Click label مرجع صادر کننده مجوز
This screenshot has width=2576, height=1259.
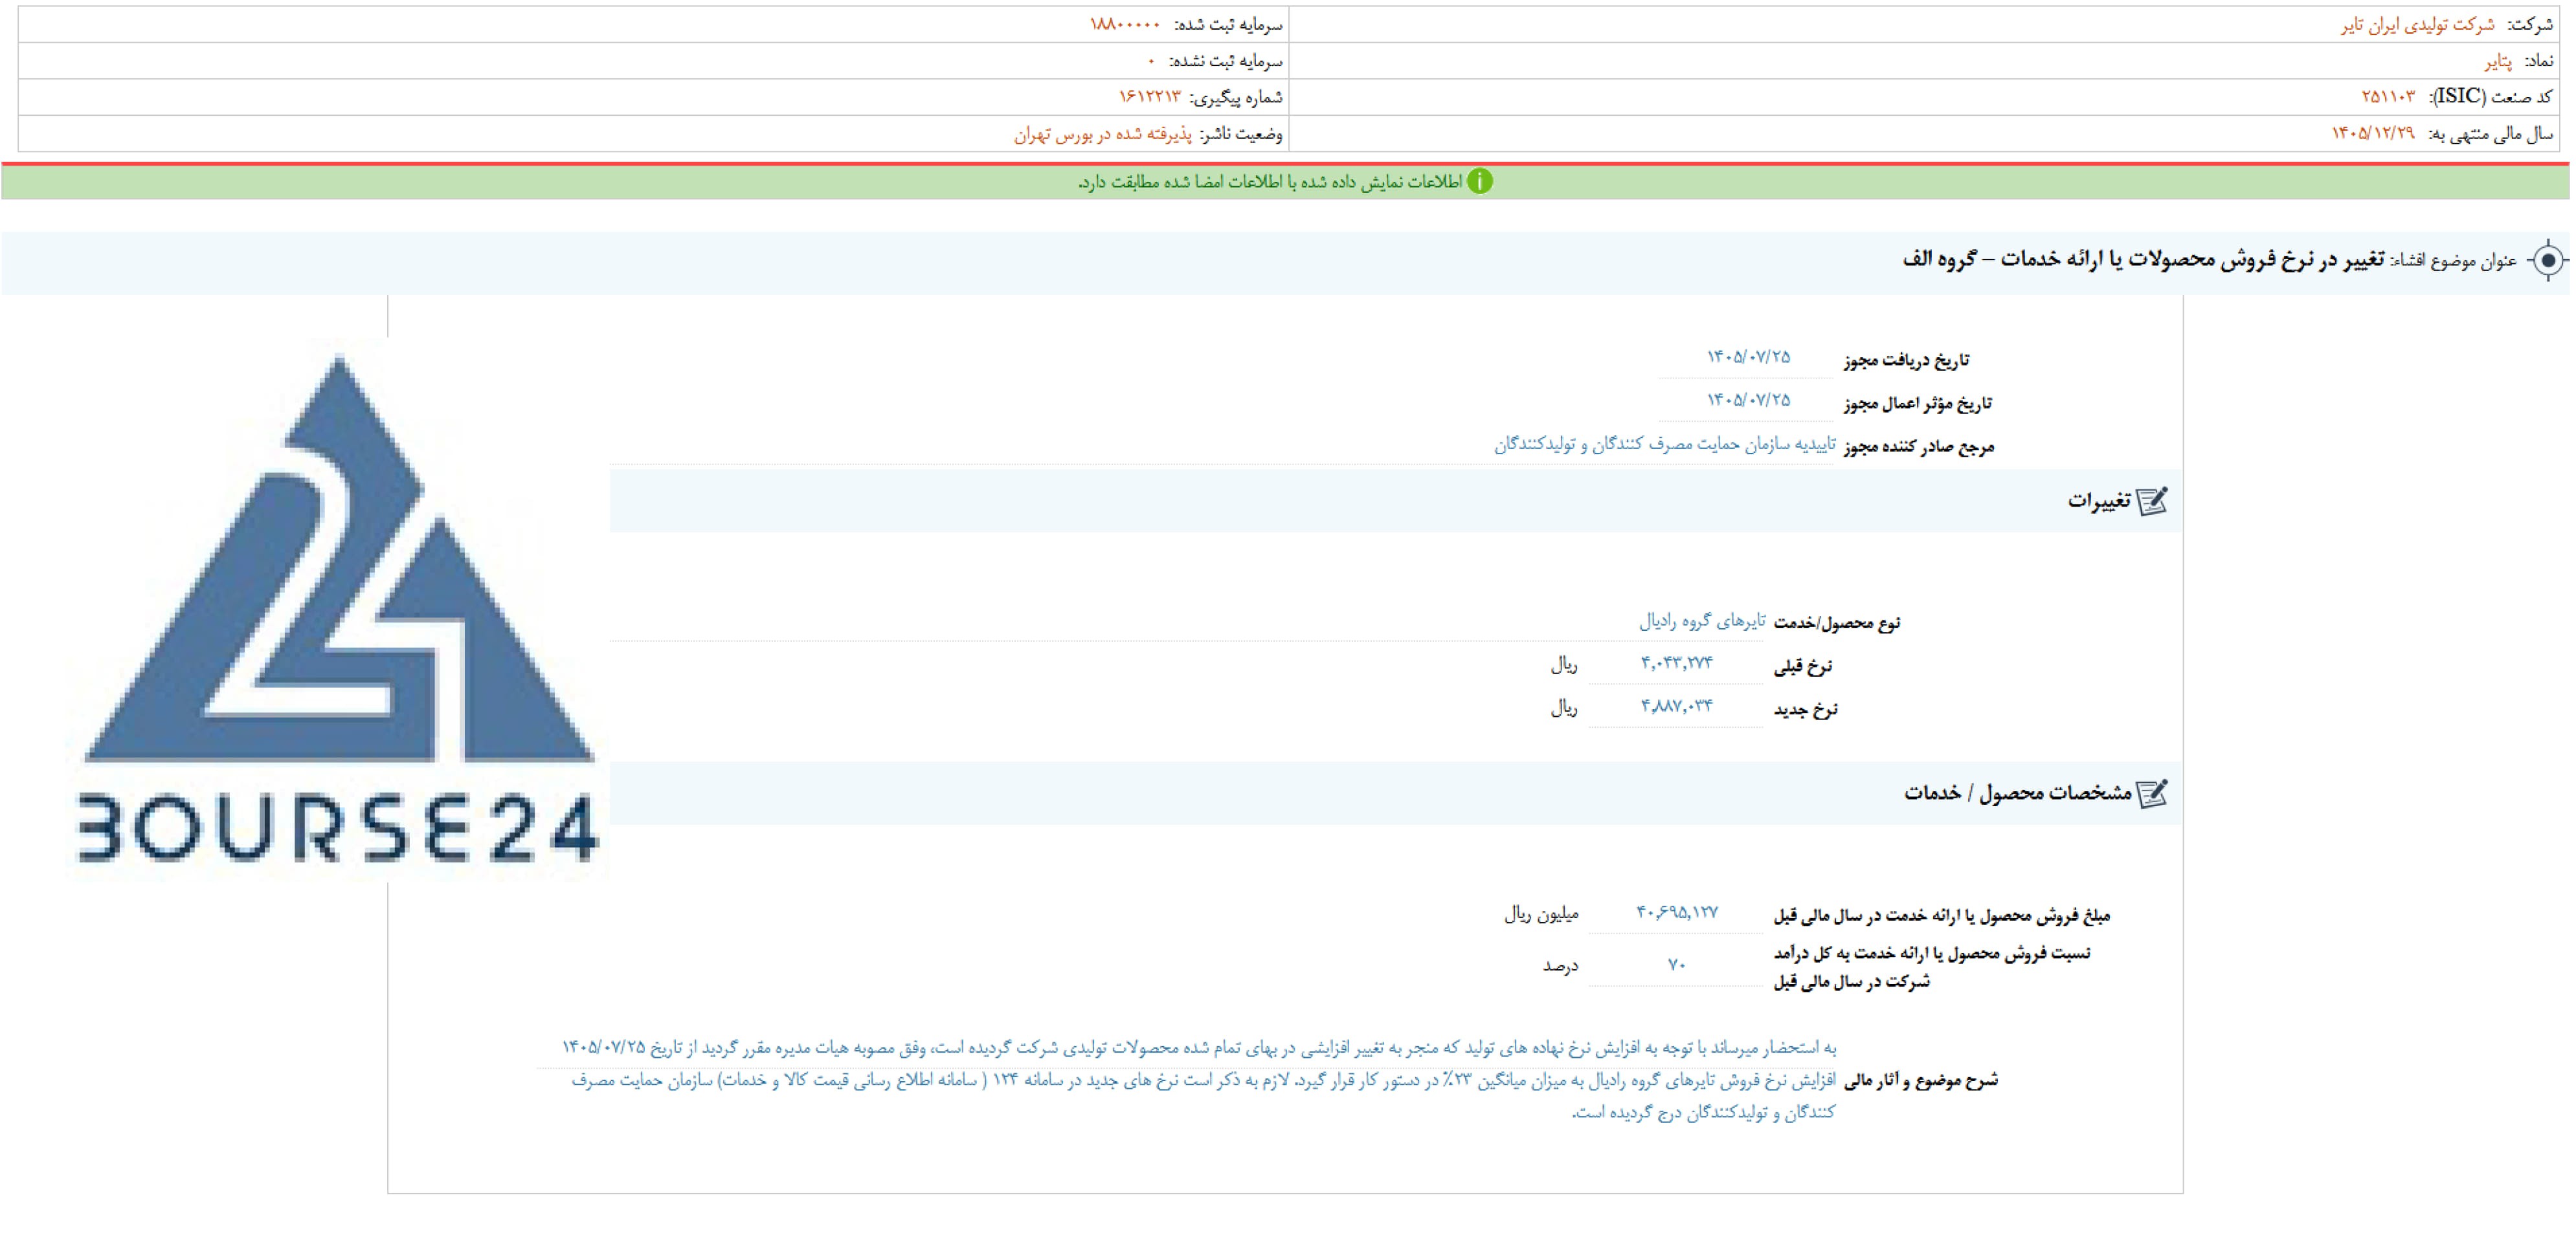[1919, 446]
